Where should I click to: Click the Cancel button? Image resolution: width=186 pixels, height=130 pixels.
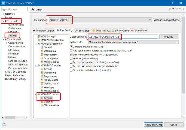174,125
